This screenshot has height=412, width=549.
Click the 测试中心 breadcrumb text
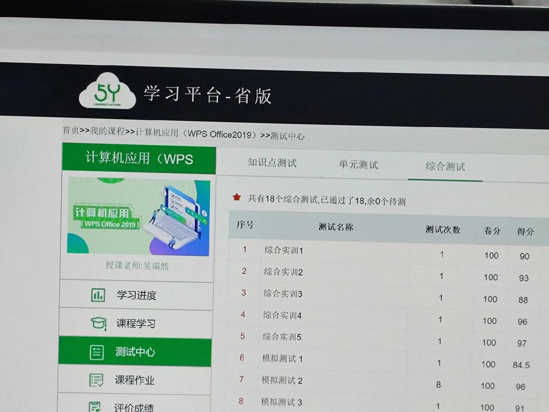(x=288, y=136)
